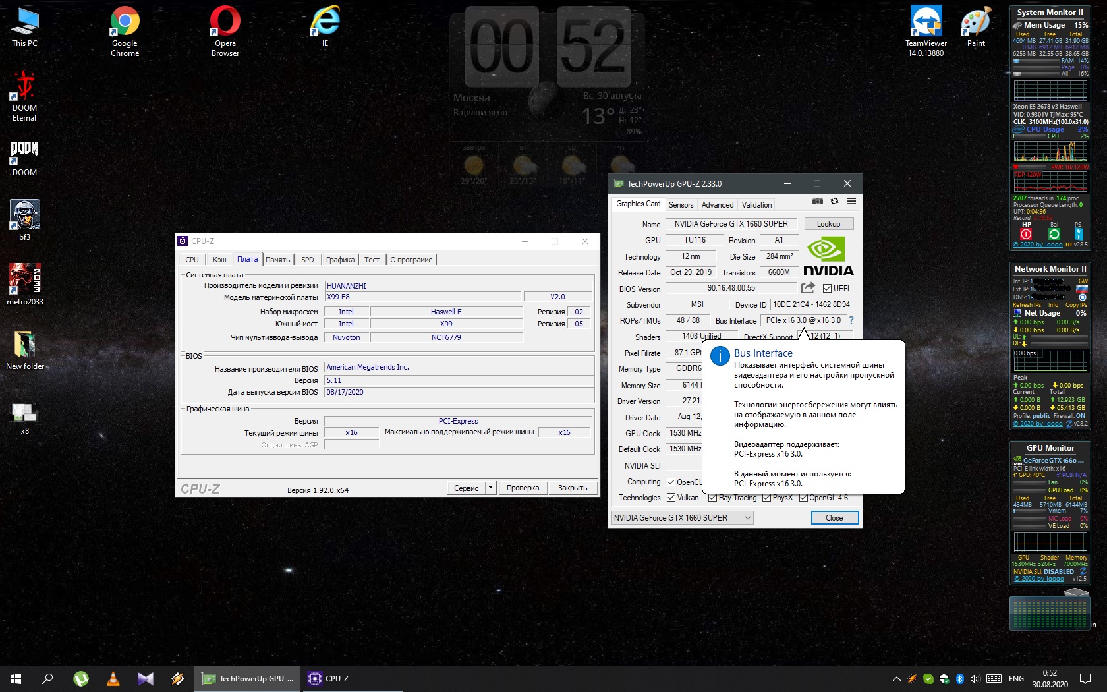Open VLC media player from the taskbar
Image resolution: width=1107 pixels, height=692 pixels.
[x=113, y=678]
